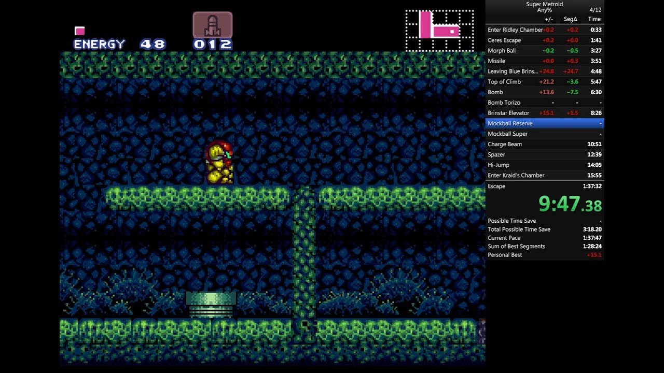Click the SegΔ column header
Screen dimensions: 664x373
(x=571, y=19)
